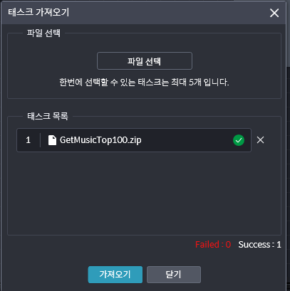Click the Success : 1 counter

(x=259, y=245)
